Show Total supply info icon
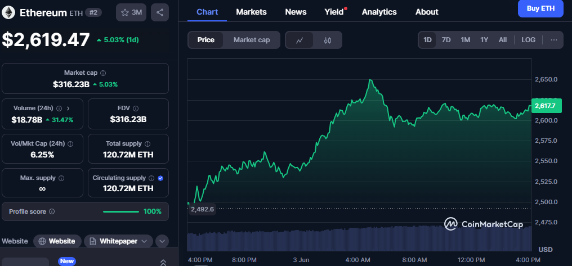The height and width of the screenshot is (266, 572). tap(148, 143)
